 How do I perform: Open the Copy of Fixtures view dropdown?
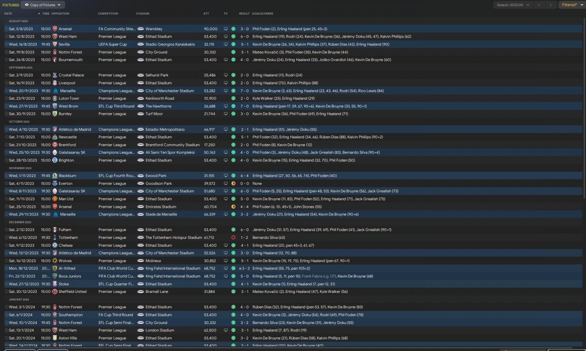point(43,5)
